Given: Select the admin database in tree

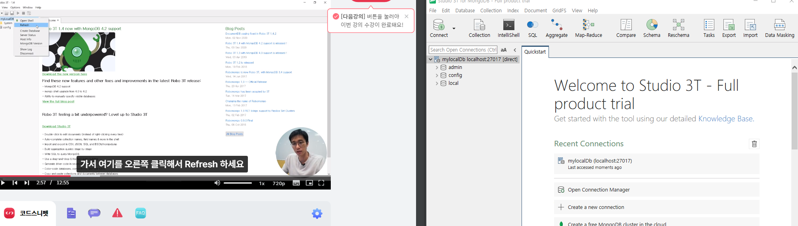Looking at the screenshot, I should (455, 67).
